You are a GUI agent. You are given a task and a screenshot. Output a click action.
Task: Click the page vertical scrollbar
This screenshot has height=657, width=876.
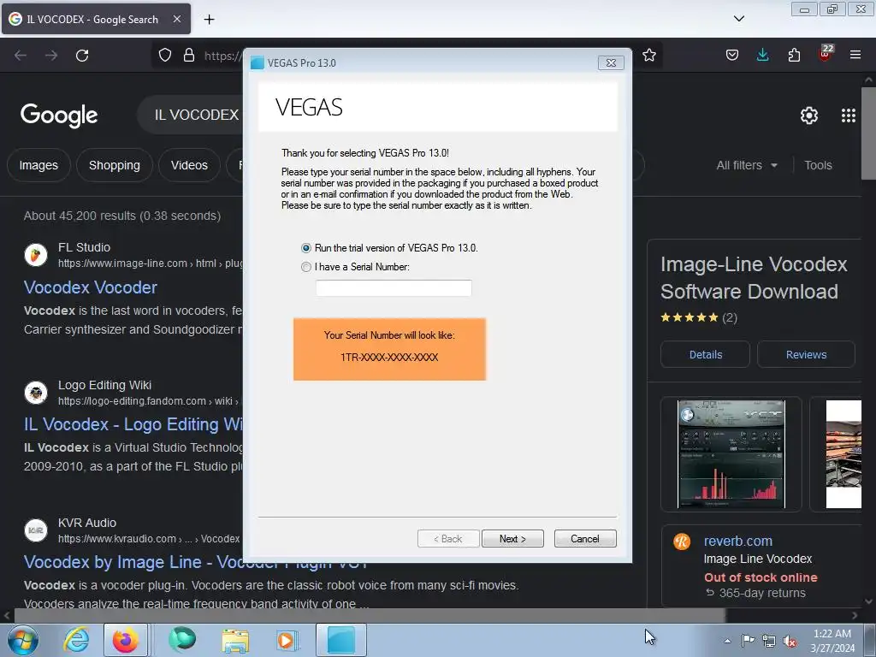(868, 134)
